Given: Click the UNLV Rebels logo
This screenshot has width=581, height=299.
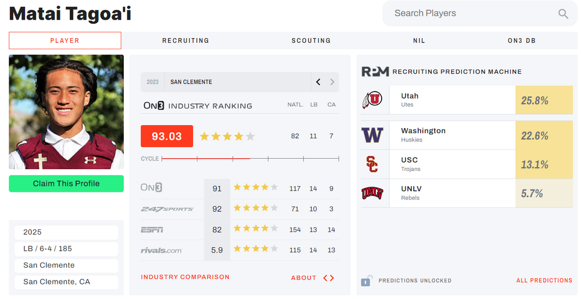Looking at the screenshot, I should 372,193.
